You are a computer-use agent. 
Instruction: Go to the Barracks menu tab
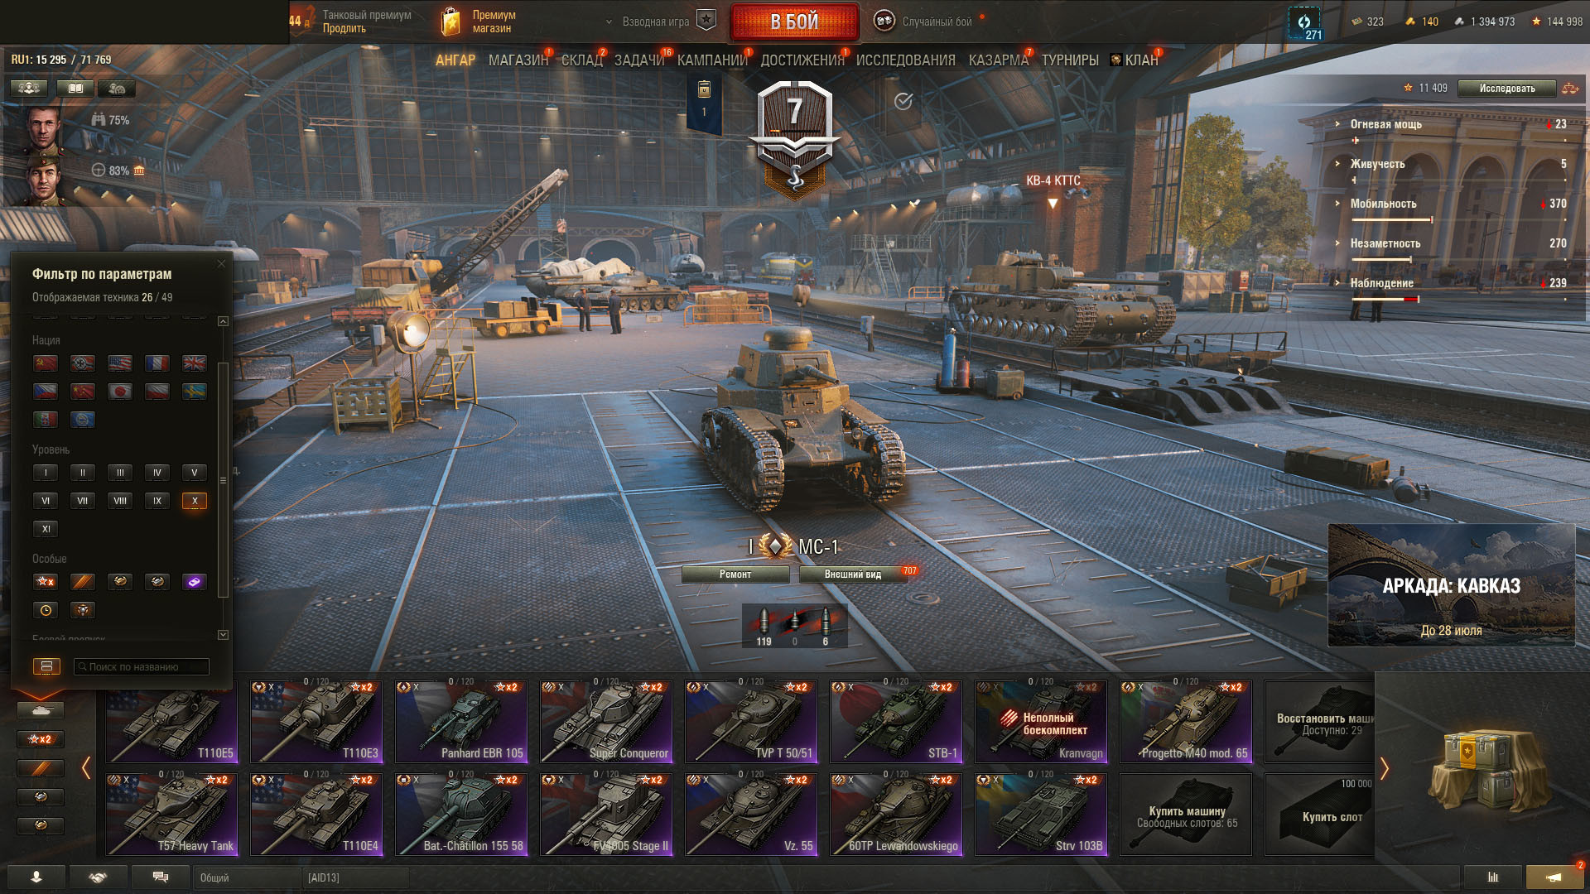[999, 60]
